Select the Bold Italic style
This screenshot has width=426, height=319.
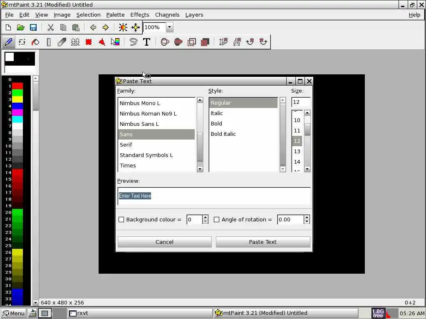(243, 134)
